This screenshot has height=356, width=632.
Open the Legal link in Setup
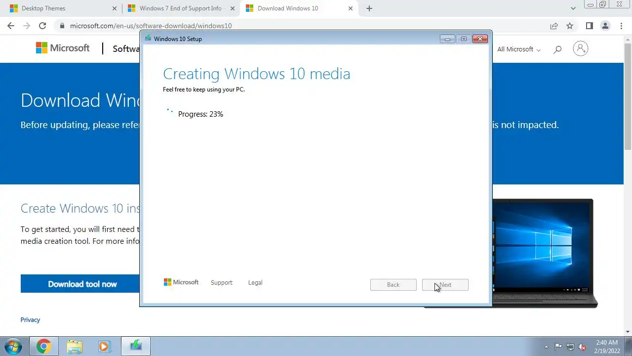point(255,283)
